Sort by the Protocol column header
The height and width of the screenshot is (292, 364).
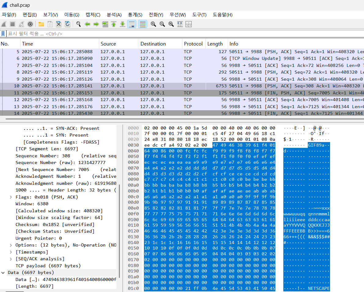(x=194, y=44)
